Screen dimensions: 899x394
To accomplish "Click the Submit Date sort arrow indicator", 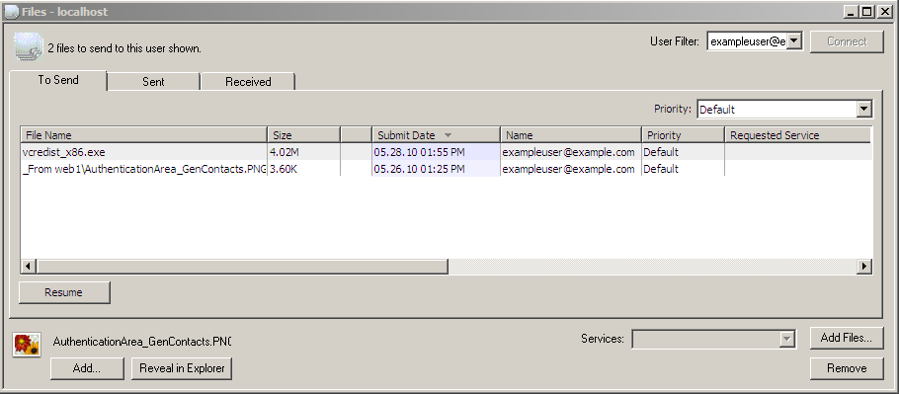I will [x=449, y=135].
